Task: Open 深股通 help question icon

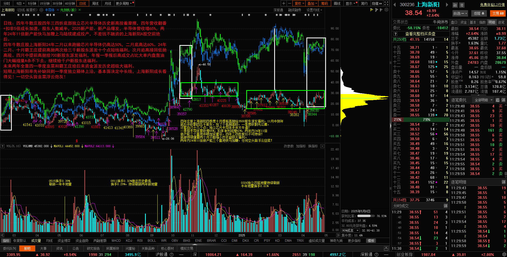Action: (x=376, y=255)
